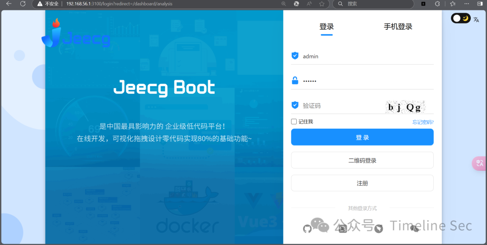This screenshot has width=487, height=245.
Task: Open the 忘记密码? link
Action: click(x=423, y=122)
